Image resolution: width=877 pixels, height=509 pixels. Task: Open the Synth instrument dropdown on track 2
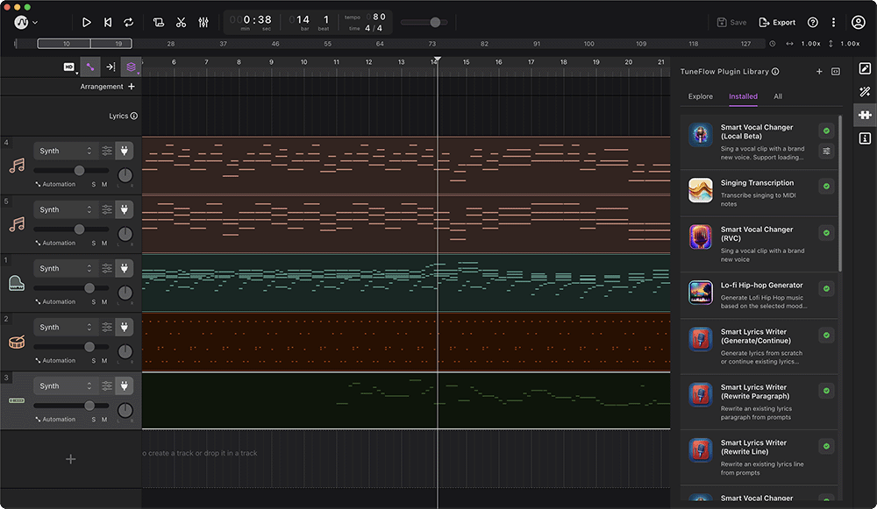65,327
